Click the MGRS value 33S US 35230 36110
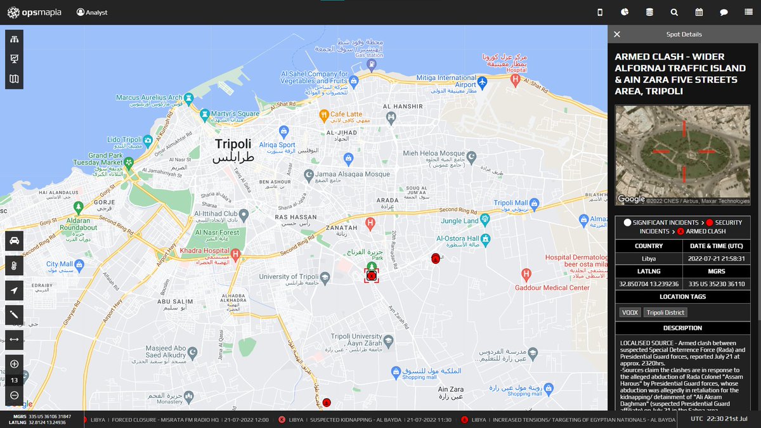This screenshot has height=428, width=761. 717,284
